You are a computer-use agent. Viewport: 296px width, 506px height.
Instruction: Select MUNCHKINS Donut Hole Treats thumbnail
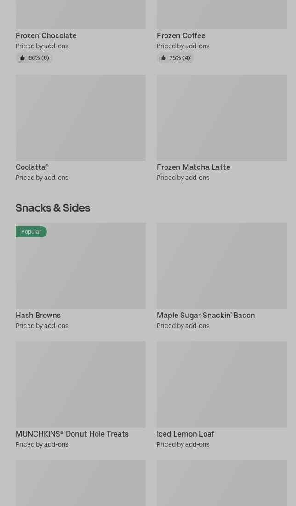[80, 385]
